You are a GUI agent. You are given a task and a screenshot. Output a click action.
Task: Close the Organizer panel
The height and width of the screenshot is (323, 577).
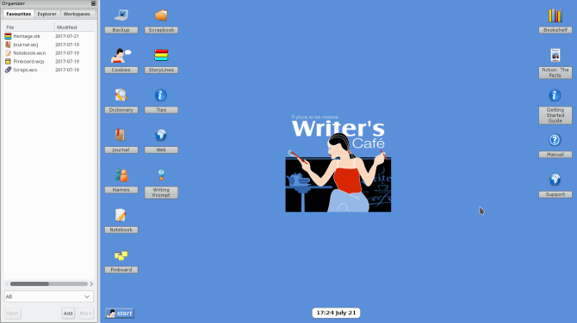click(x=94, y=3)
